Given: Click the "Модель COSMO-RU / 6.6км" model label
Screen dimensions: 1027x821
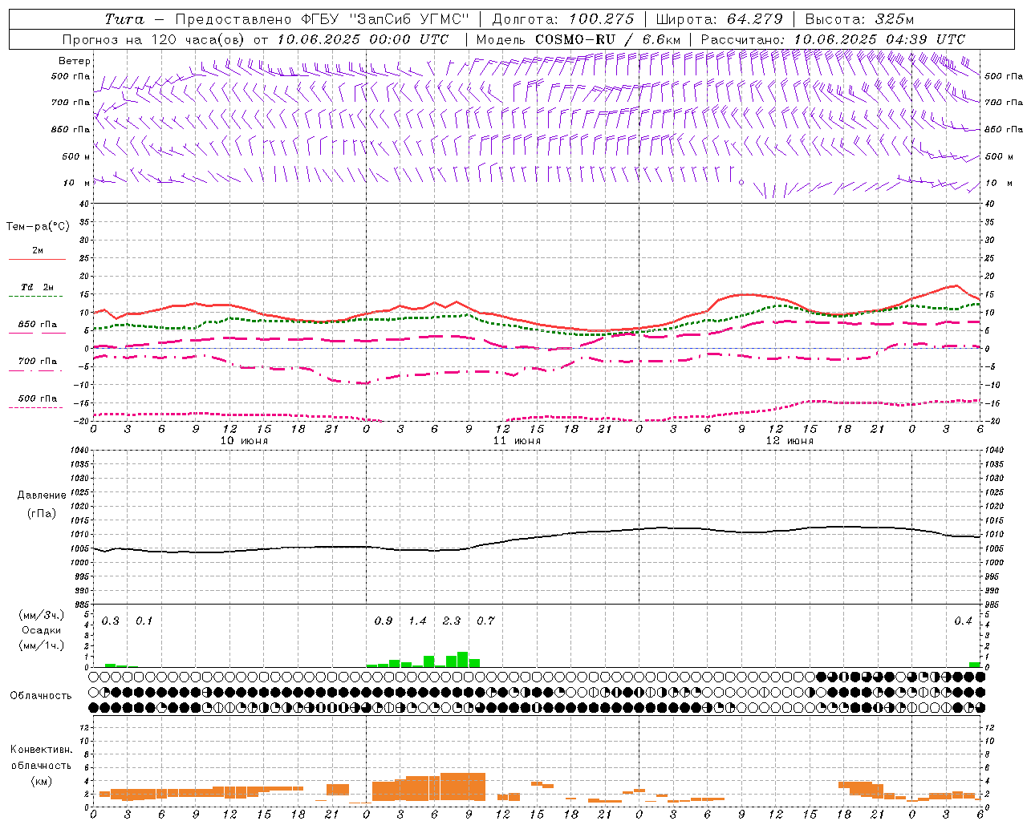Looking at the screenshot, I should point(578,39).
